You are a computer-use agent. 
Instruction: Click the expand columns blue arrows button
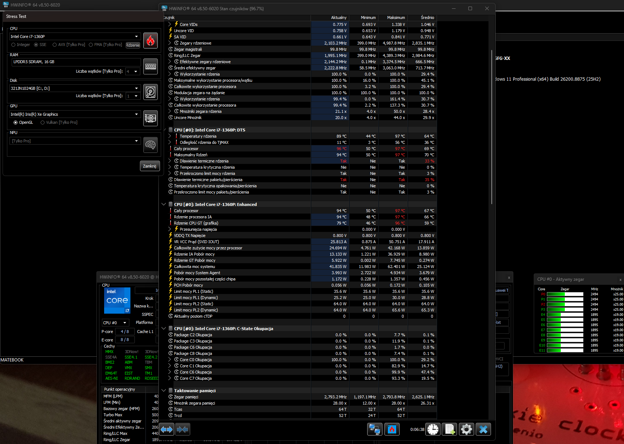(167, 429)
